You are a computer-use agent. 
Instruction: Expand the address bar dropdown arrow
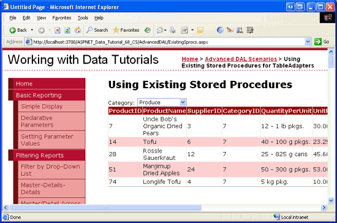coord(308,42)
